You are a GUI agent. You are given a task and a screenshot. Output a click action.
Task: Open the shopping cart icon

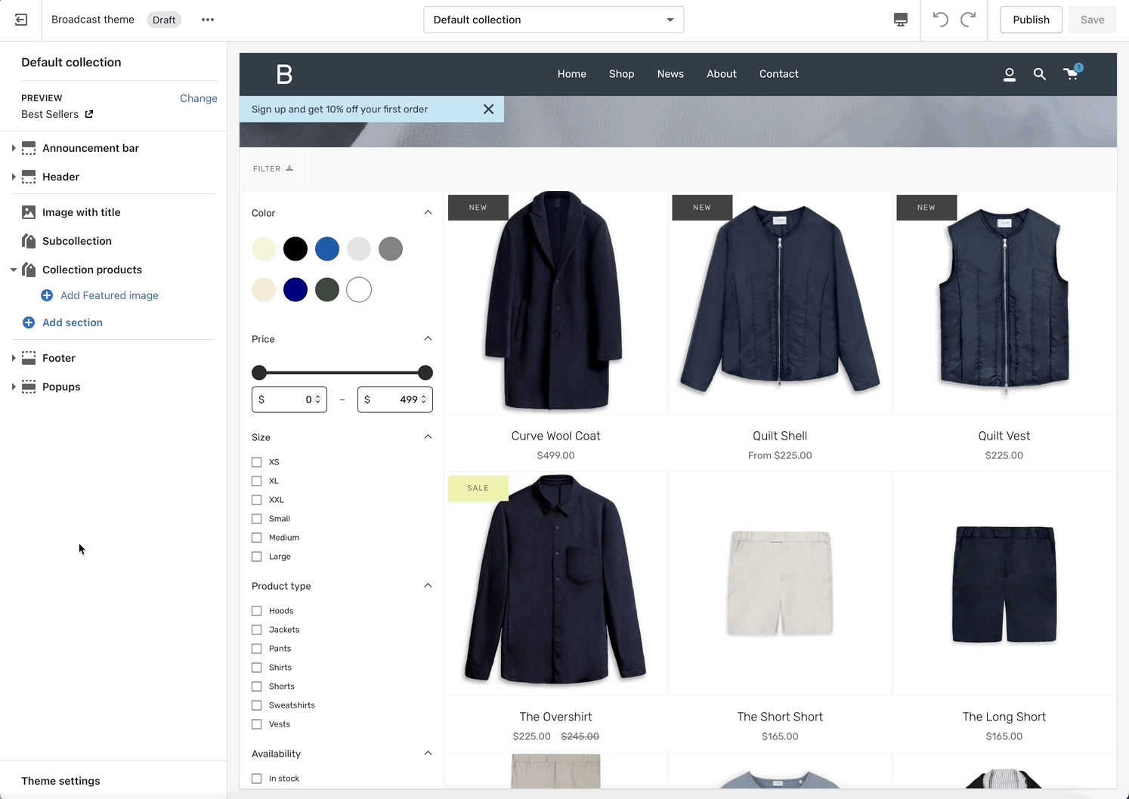tap(1072, 73)
